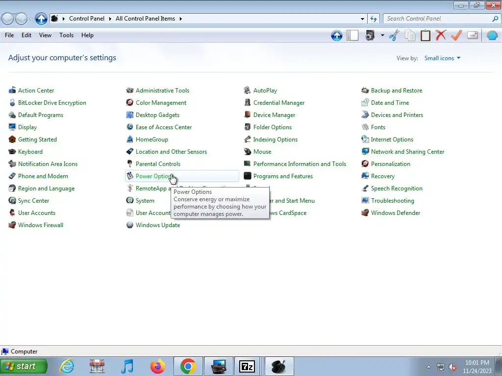502x376 pixels.
Task: Open Parental Controls
Action: coord(158,164)
